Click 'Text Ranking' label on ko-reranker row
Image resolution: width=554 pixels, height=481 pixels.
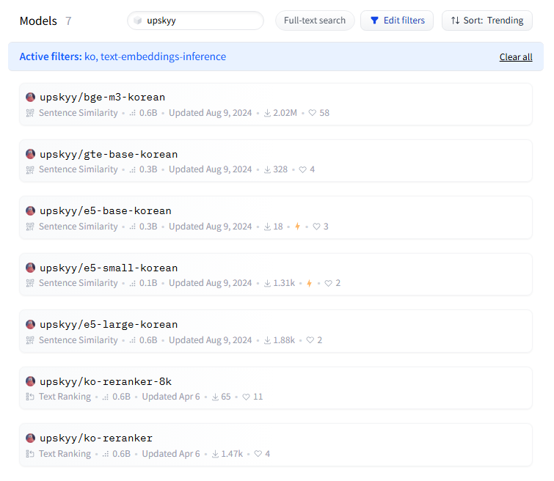pyautogui.click(x=65, y=453)
